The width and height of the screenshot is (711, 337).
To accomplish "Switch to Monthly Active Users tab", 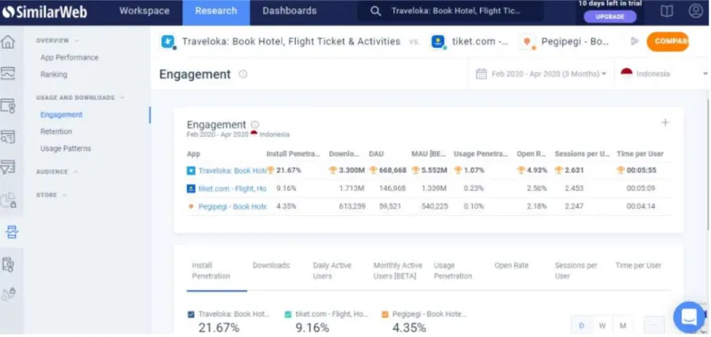I will [398, 270].
